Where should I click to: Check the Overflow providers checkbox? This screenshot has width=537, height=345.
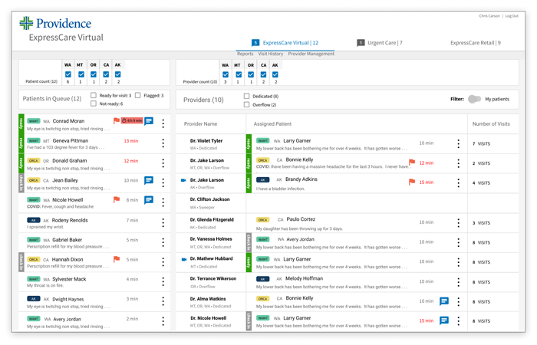point(246,104)
